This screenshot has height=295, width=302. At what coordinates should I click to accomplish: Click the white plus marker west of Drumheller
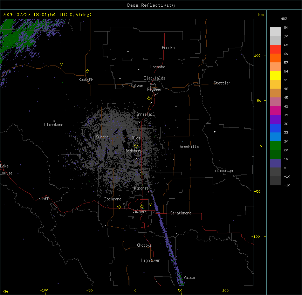click(x=214, y=131)
